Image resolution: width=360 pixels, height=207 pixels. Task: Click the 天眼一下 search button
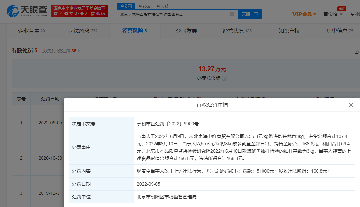[250, 14]
